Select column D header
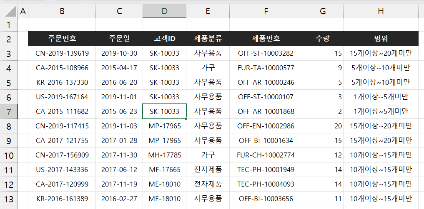424x209 pixels. (164, 11)
